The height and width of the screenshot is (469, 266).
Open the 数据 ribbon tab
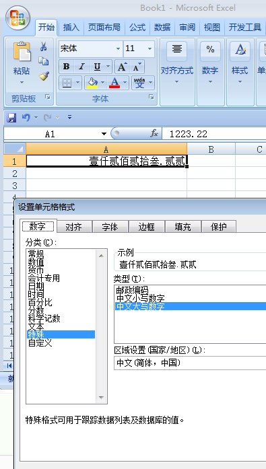(x=162, y=28)
